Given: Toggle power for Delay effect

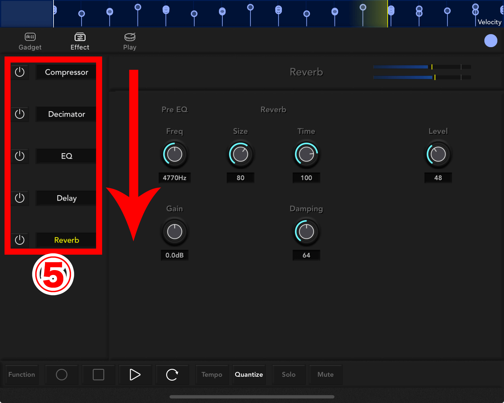Looking at the screenshot, I should coord(20,198).
